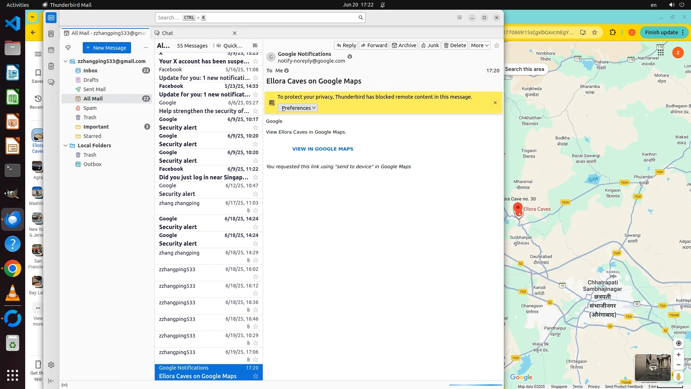Switch to the Chat tab

tap(167, 33)
